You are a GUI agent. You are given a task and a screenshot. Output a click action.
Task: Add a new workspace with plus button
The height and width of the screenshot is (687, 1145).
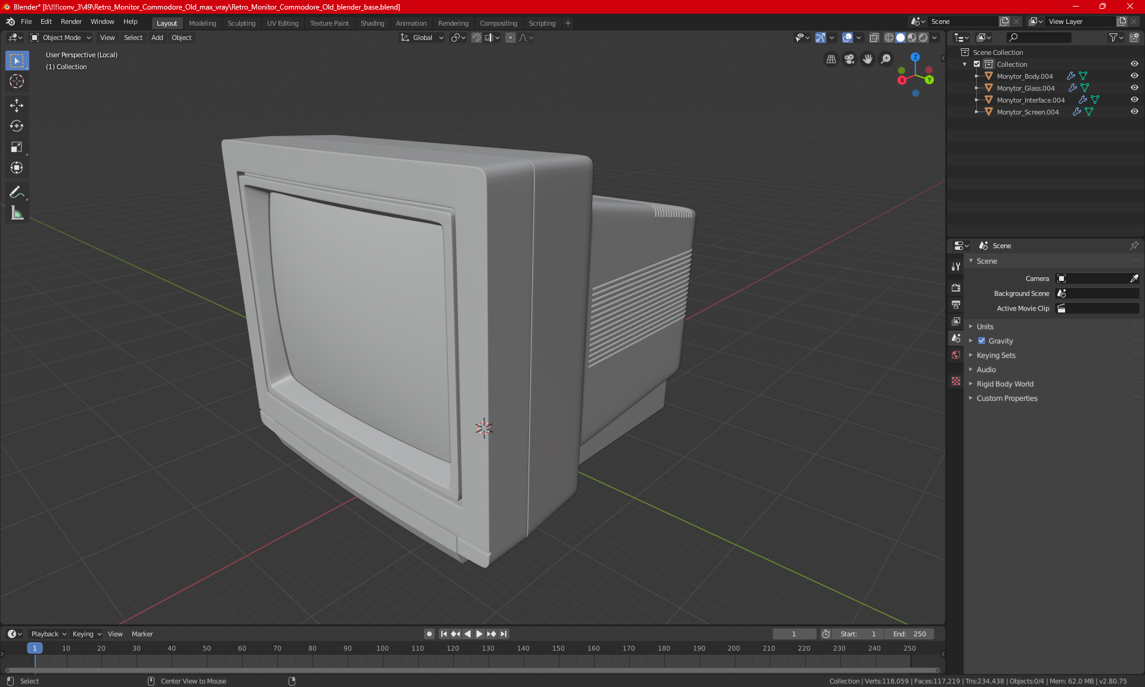pyautogui.click(x=568, y=23)
